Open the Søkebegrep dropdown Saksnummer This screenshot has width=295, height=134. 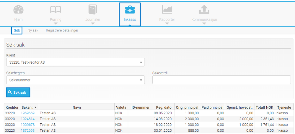coord(75,80)
